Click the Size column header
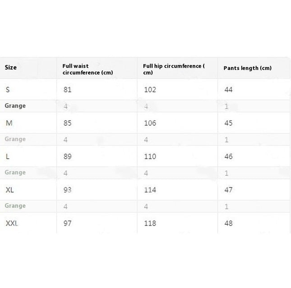Viewport: 291px width, 288px height. click(x=10, y=67)
